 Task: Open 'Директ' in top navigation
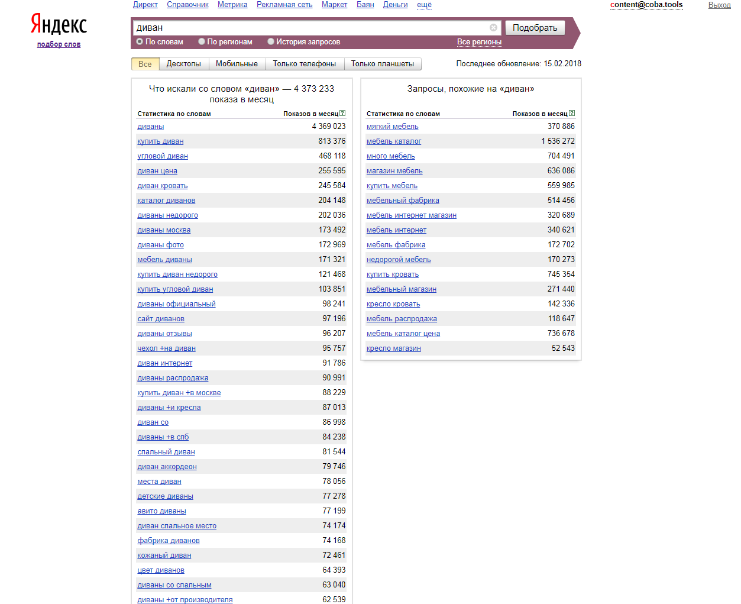point(145,5)
